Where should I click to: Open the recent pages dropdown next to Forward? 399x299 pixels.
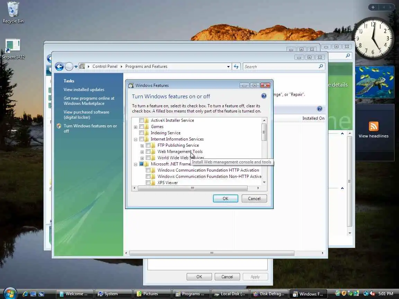(76, 66)
